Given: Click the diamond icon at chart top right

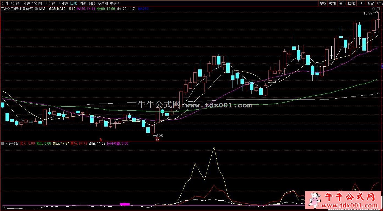Looking at the screenshot, I should pyautogui.click(x=374, y=9).
